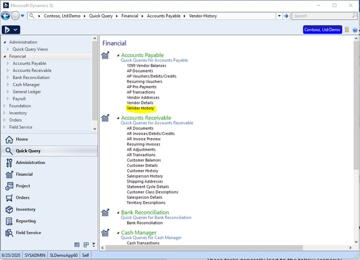The height and width of the screenshot is (260, 360).
Task: Select Accounts Payable in breadcrumb path
Action: click(x=163, y=16)
